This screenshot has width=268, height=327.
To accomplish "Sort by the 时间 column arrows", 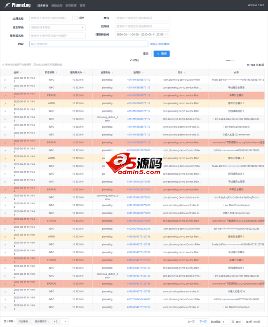I will coord(21,72).
